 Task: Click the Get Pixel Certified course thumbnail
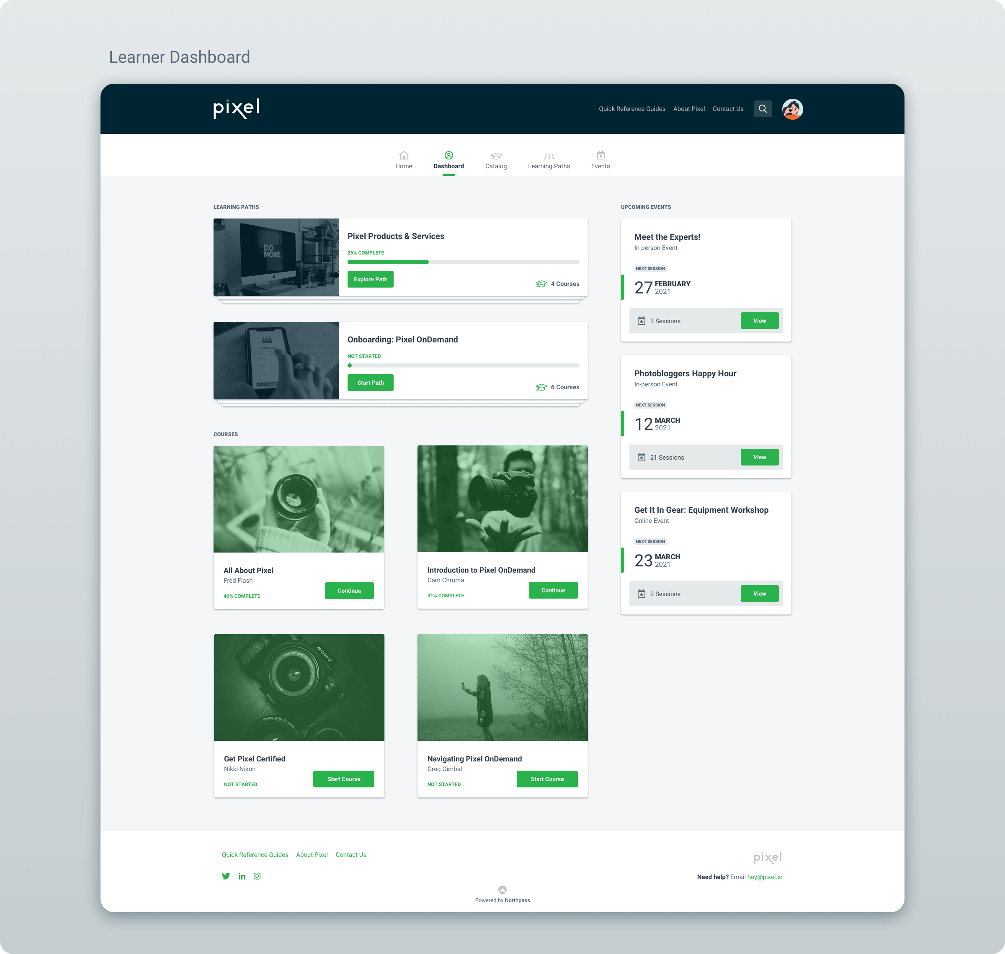[x=299, y=687]
